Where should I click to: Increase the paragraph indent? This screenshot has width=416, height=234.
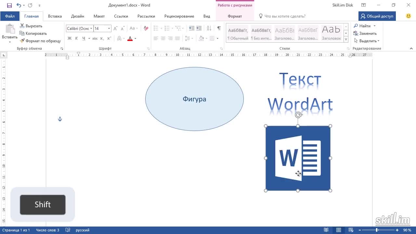(199, 29)
